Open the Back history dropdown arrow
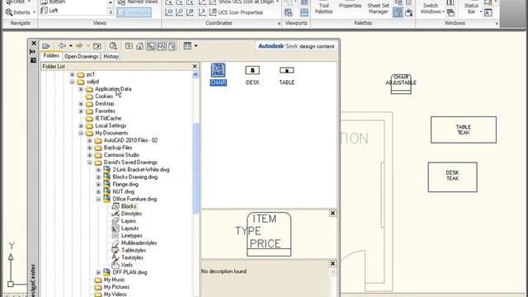The height and width of the screenshot is (297, 528). coord(71,45)
